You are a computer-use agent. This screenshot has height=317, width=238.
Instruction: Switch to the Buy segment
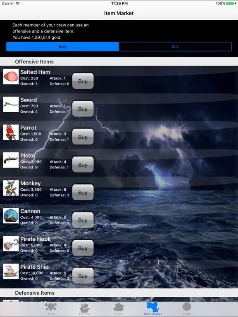pyautogui.click(x=62, y=47)
